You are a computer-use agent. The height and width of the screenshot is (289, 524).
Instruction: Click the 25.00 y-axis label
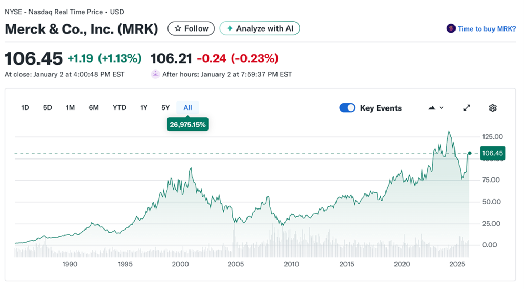pos(491,224)
